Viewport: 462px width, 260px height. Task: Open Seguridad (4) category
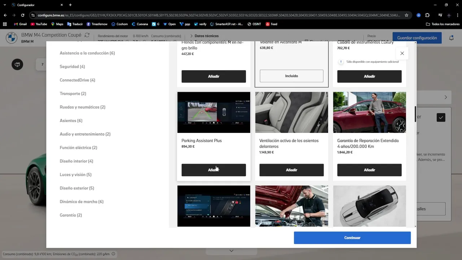72,67
